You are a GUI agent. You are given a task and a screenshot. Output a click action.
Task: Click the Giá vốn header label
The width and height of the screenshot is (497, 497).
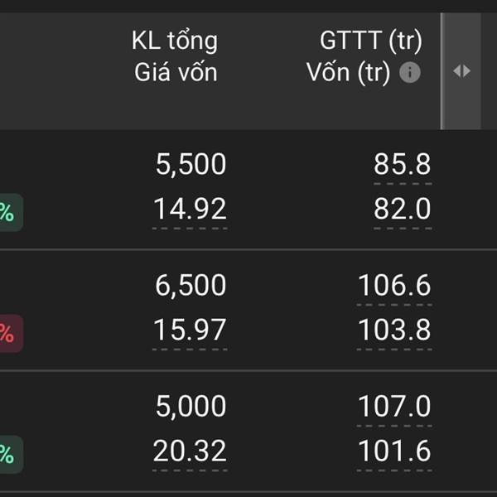point(176,72)
